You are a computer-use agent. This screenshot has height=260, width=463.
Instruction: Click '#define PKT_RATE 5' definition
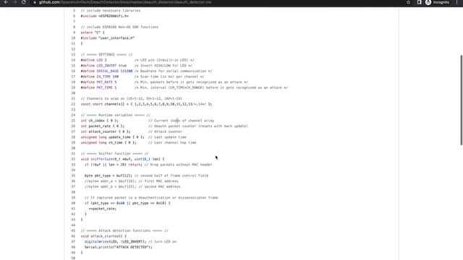tap(98, 82)
